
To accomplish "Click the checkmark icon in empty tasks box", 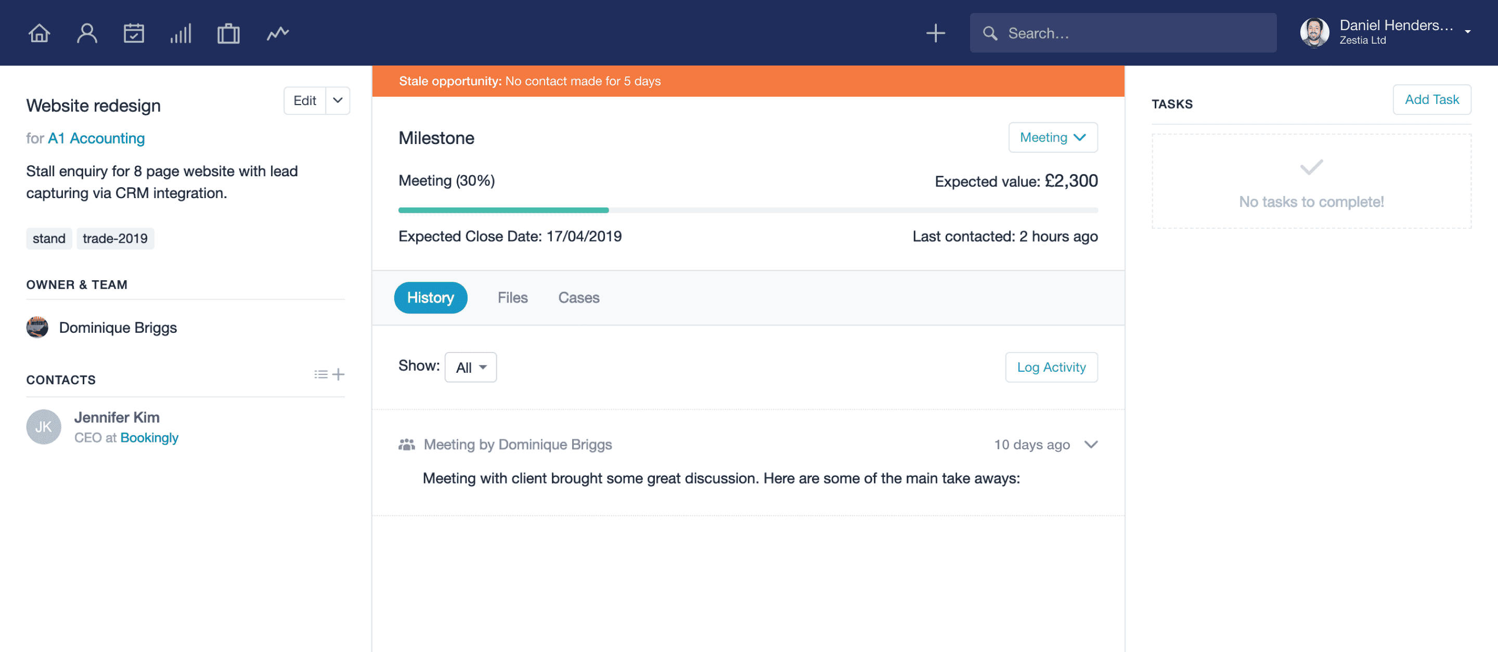I will coord(1311,167).
